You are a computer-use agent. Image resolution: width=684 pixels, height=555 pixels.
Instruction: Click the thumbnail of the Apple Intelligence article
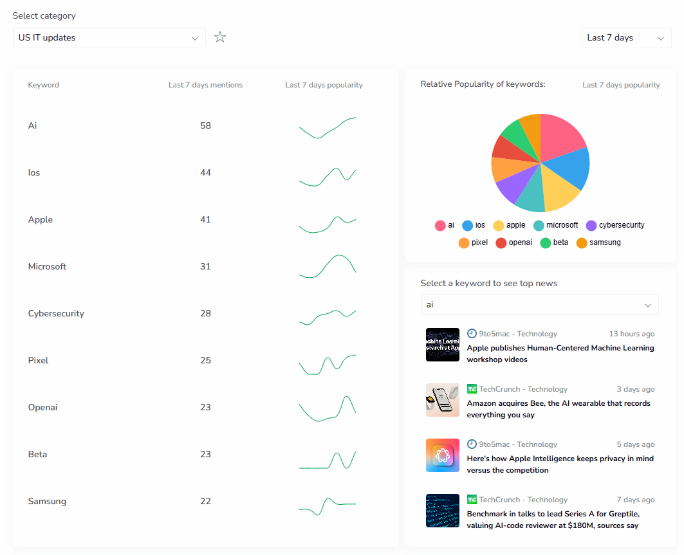[x=443, y=455]
